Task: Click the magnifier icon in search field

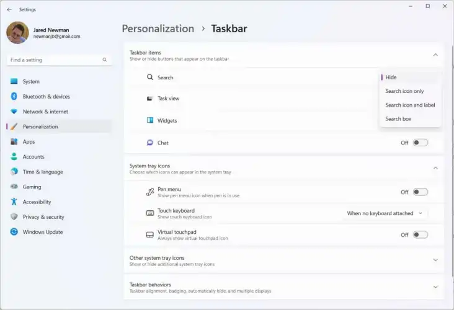Action: click(x=104, y=60)
